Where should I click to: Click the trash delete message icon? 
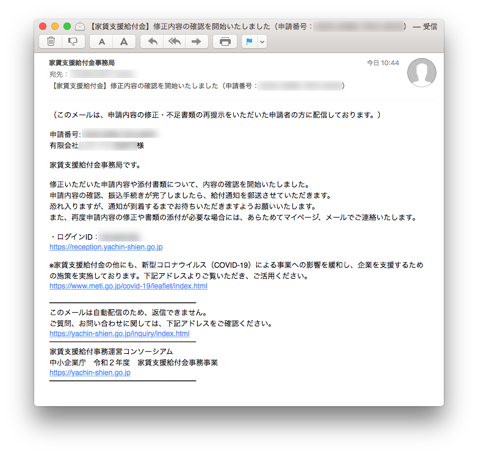point(51,41)
